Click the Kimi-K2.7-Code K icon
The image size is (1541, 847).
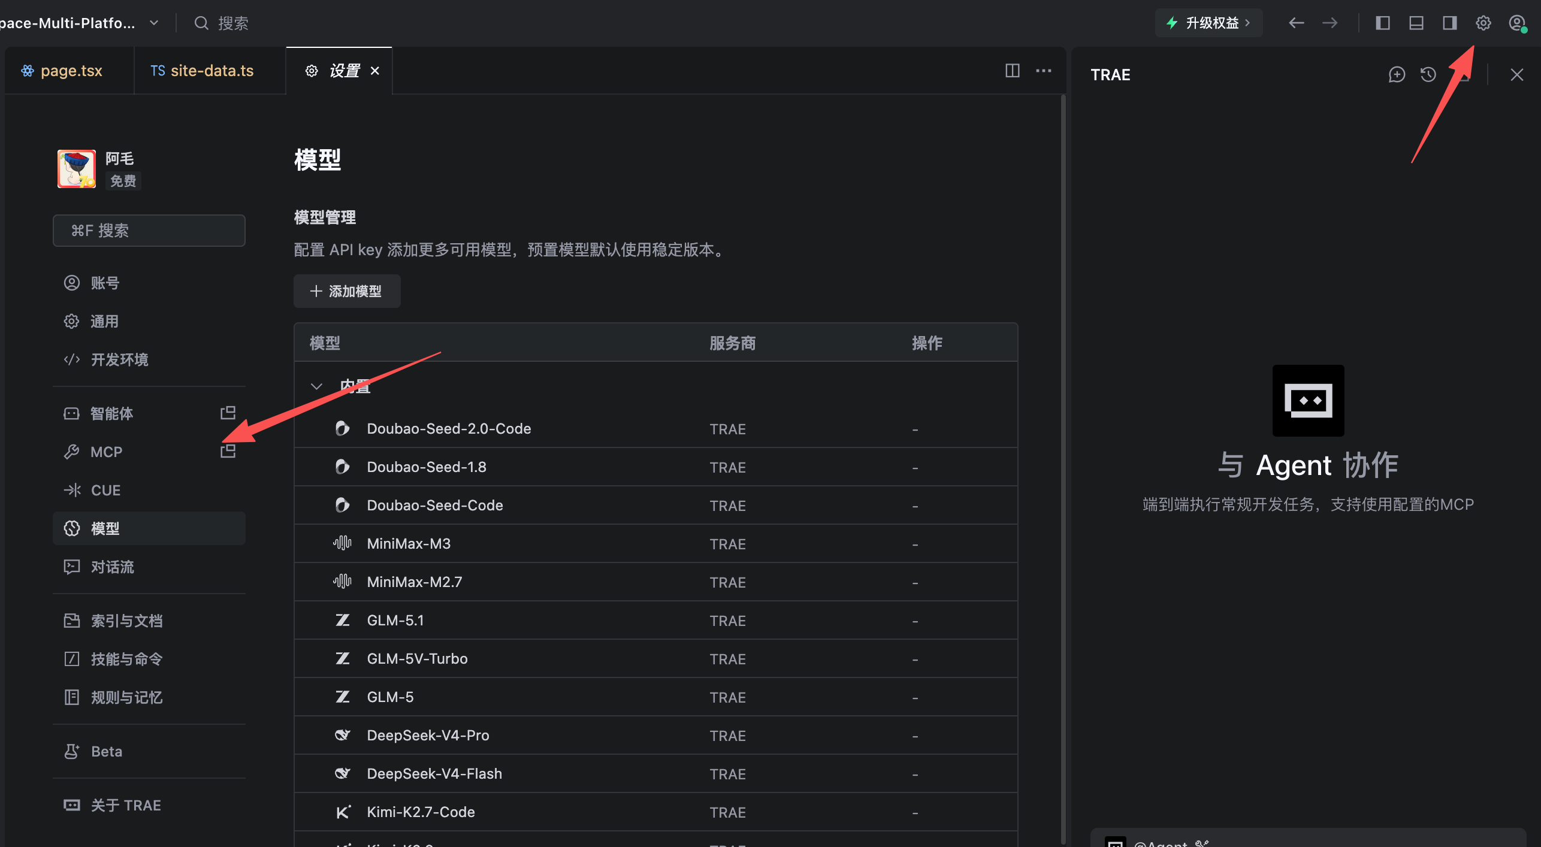pos(342,812)
